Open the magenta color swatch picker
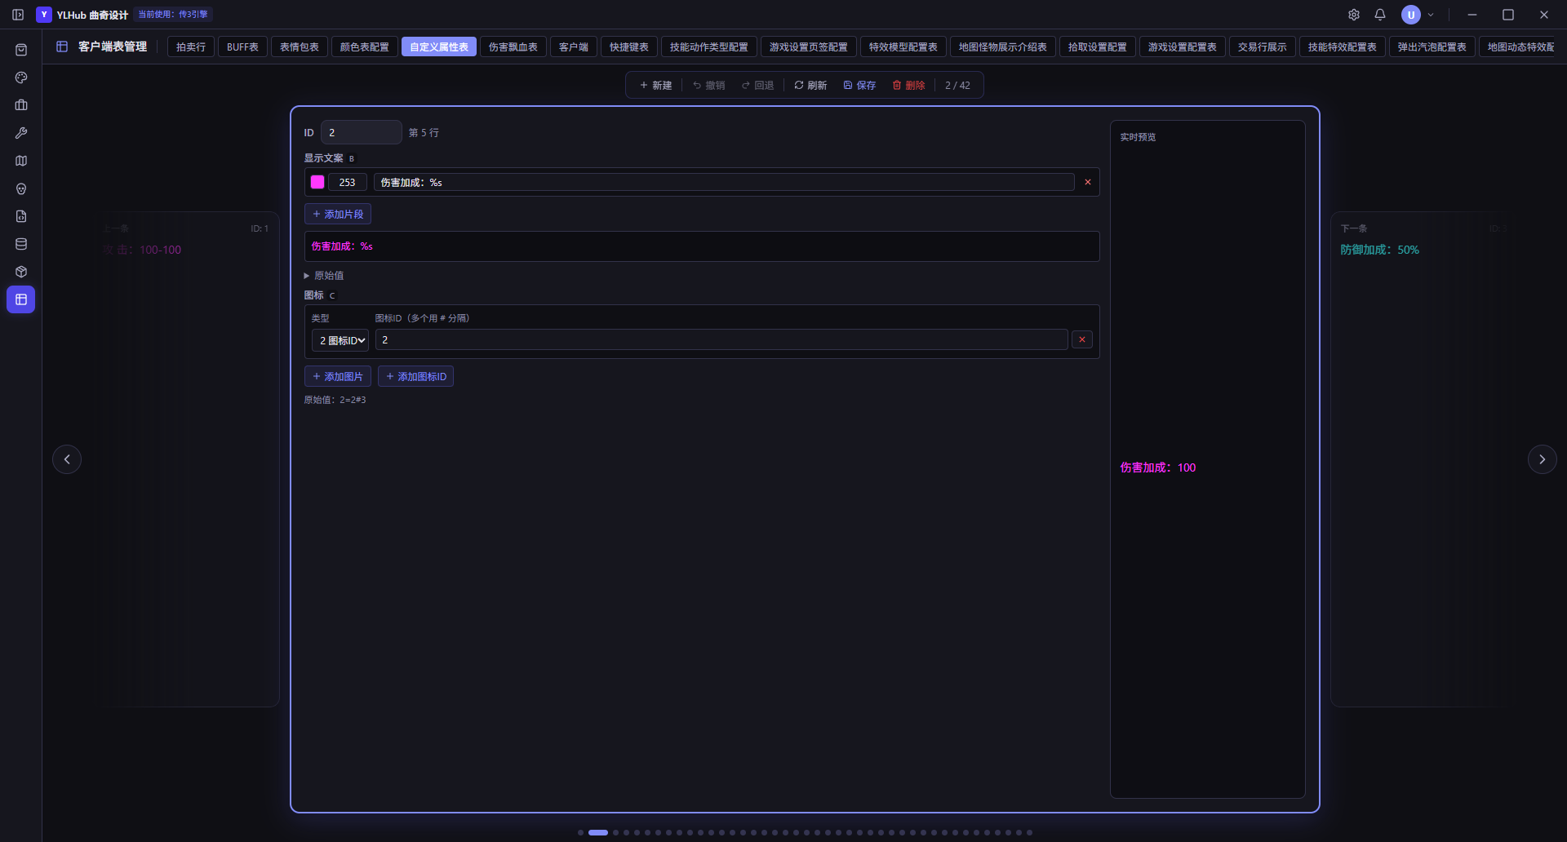The image size is (1567, 842). pos(317,182)
